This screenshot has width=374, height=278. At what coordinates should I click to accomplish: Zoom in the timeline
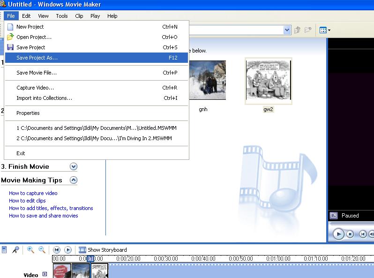(x=30, y=250)
